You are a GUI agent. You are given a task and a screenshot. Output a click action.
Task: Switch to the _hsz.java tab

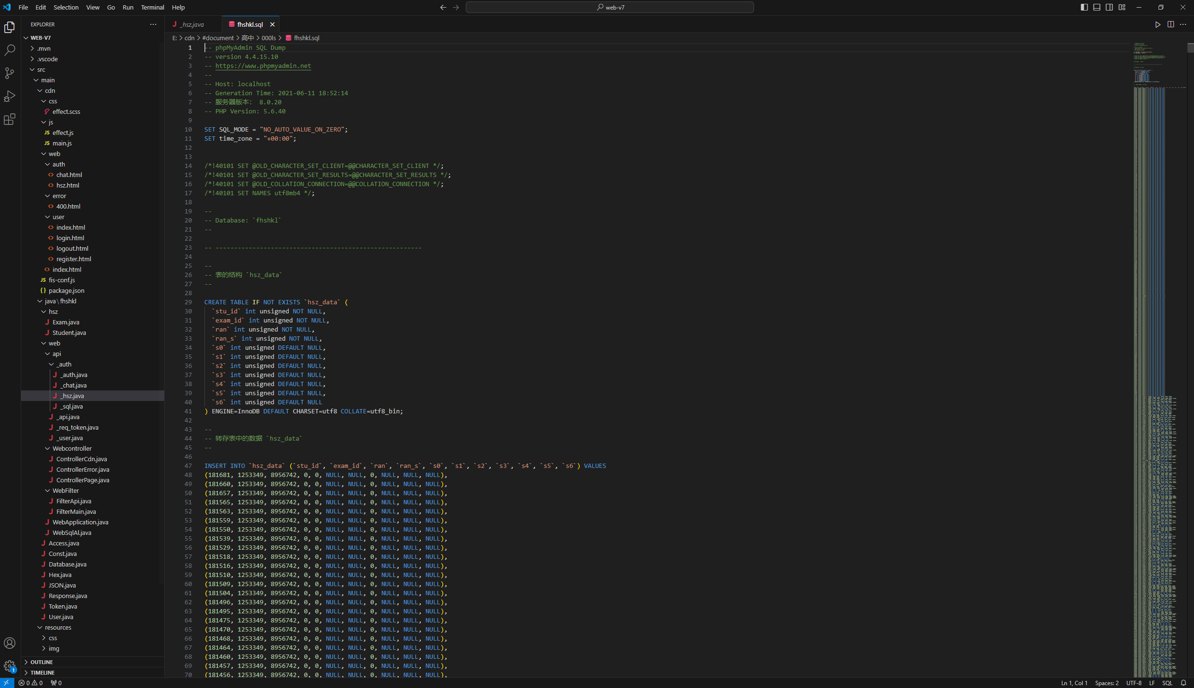(193, 24)
